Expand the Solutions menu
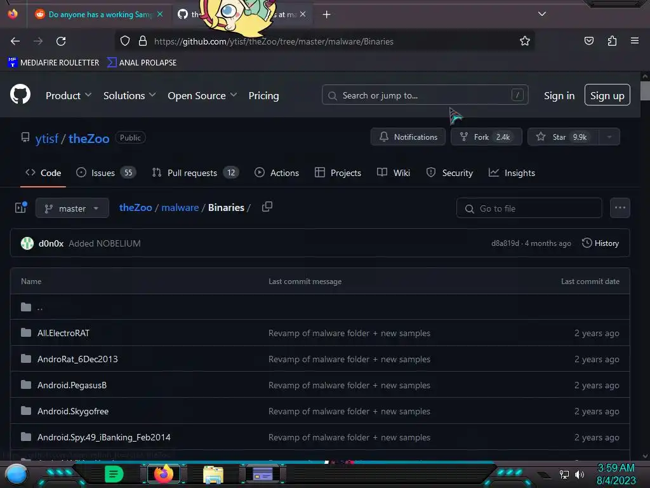 pos(129,96)
